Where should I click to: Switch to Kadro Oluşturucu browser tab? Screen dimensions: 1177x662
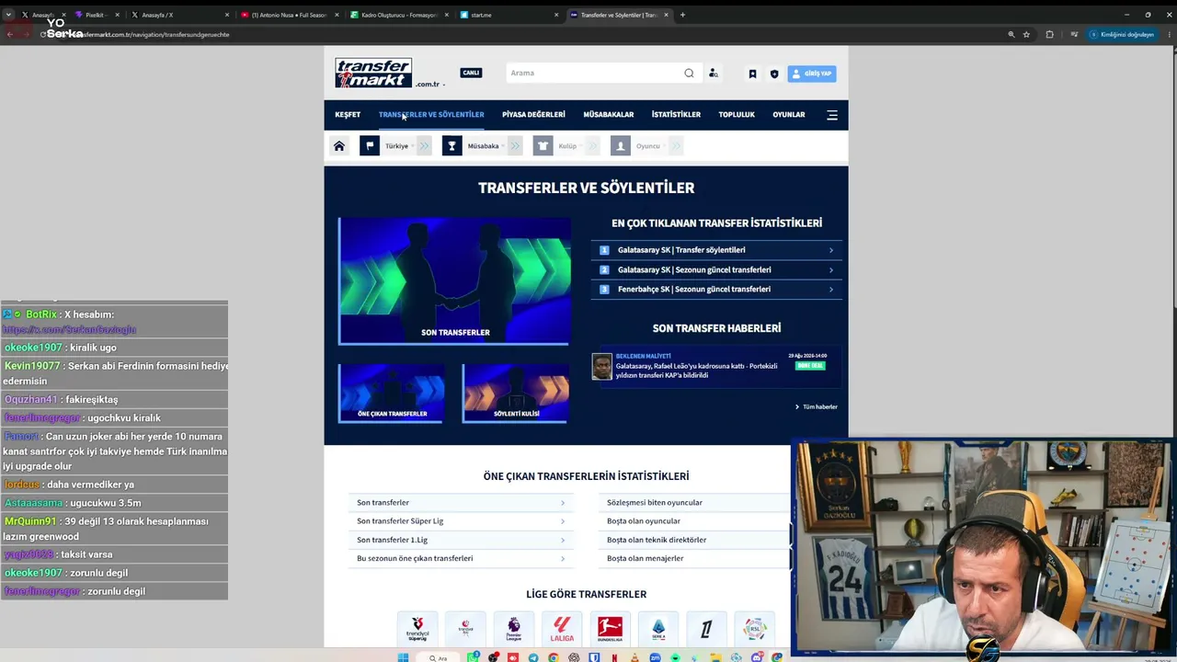tap(397, 15)
